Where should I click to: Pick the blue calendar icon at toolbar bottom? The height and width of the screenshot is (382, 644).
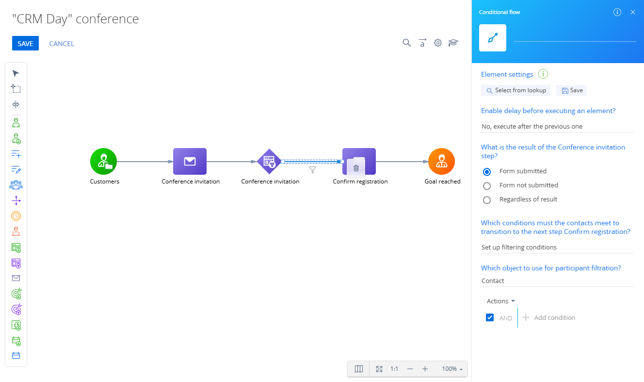(x=16, y=356)
